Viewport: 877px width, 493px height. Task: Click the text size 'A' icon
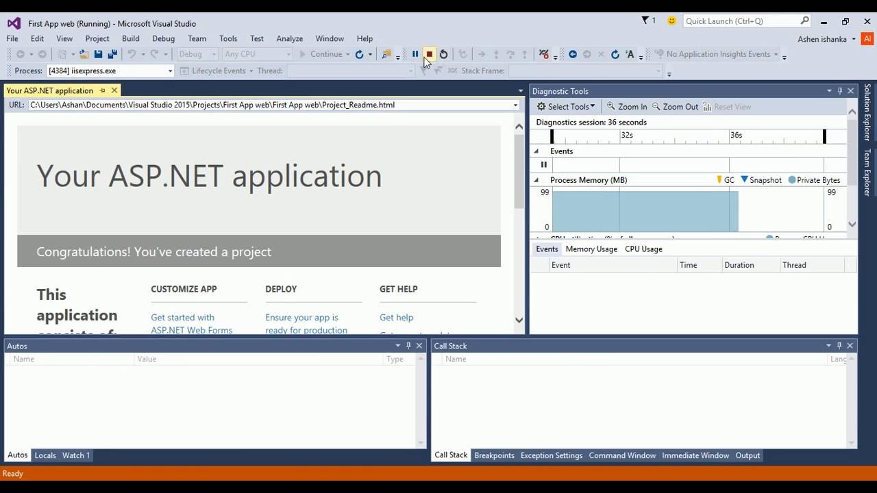(630, 54)
